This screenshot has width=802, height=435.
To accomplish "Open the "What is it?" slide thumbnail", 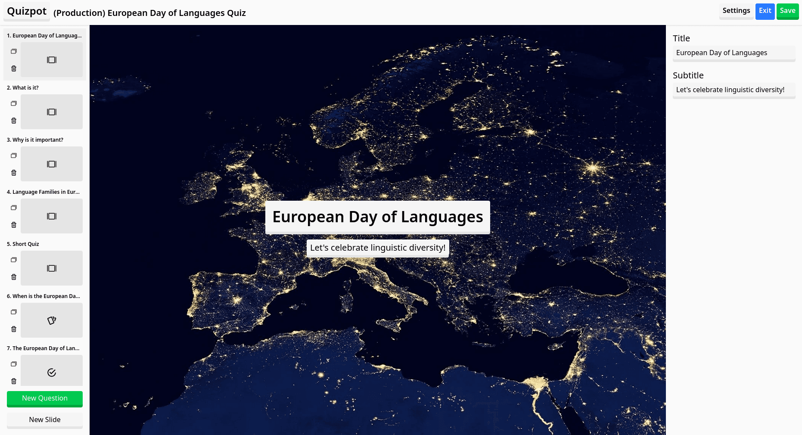I will (x=52, y=112).
